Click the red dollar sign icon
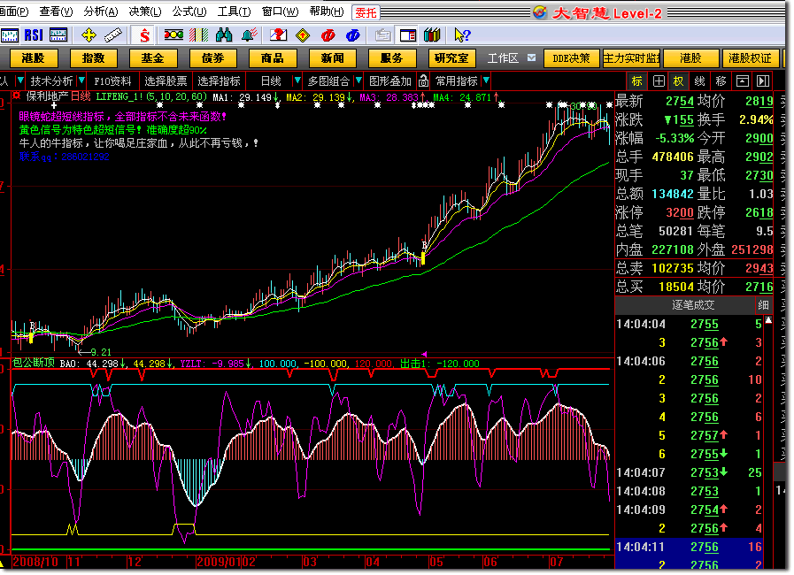The image size is (794, 575). 145,34
